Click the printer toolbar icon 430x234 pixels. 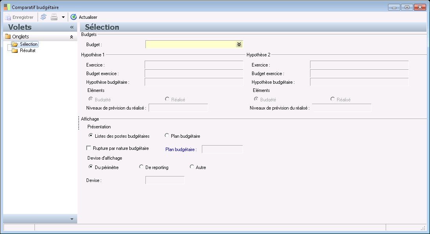tap(54, 17)
